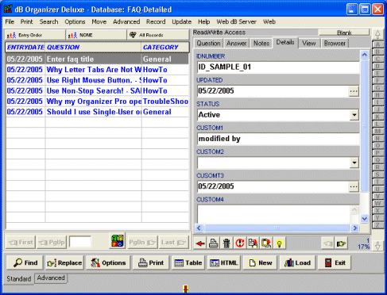Click the paste record clipboard icon

click(266, 243)
